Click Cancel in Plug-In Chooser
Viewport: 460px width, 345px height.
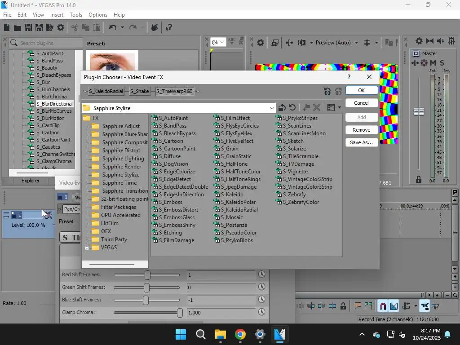(362, 103)
